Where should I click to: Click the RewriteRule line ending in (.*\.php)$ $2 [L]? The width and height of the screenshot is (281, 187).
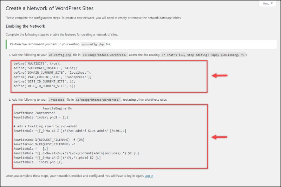coord(57,158)
